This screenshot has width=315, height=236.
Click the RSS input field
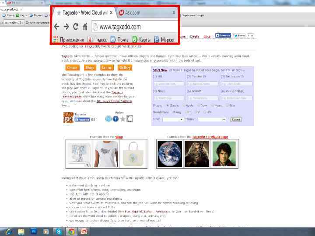coord(237,98)
